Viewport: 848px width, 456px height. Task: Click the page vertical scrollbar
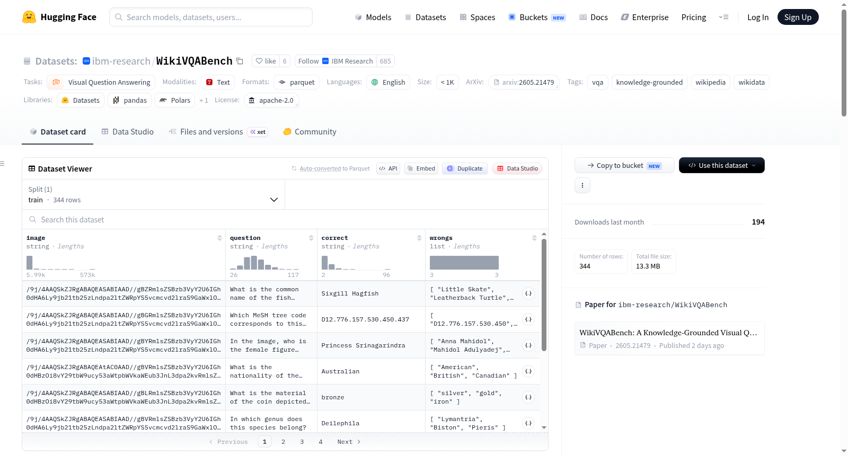tap(844, 62)
